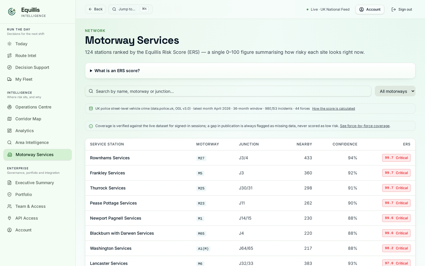Open Today in the sidebar
425x266 pixels.
tap(37, 44)
